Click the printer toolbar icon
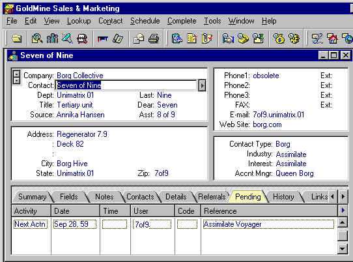This screenshot has width=353, height=262. (154, 38)
